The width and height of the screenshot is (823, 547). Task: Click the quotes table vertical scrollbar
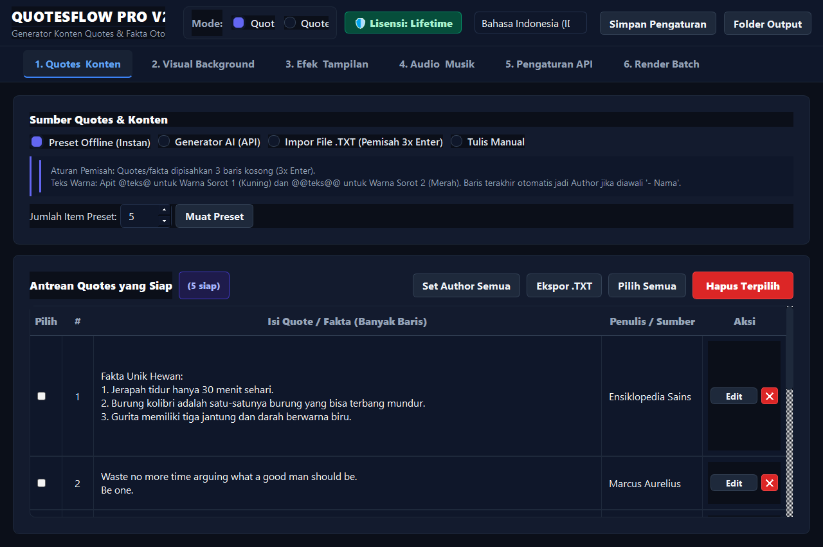click(790, 412)
